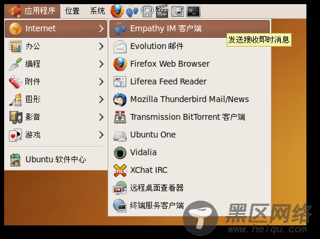The height and width of the screenshot is (239, 320).
Task: Open the clapperboard video player panel icon
Action: click(162, 11)
